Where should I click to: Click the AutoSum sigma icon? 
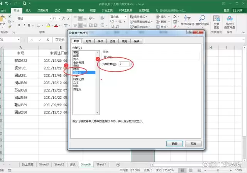(175, 17)
